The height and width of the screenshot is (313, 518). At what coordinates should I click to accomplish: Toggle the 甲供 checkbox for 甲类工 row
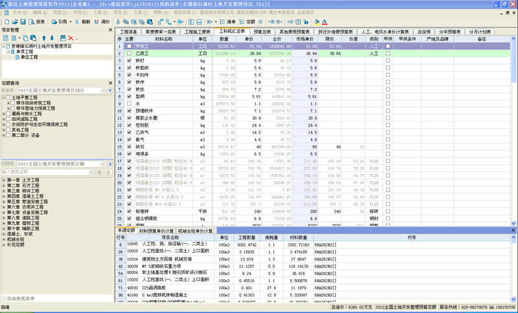(388, 47)
